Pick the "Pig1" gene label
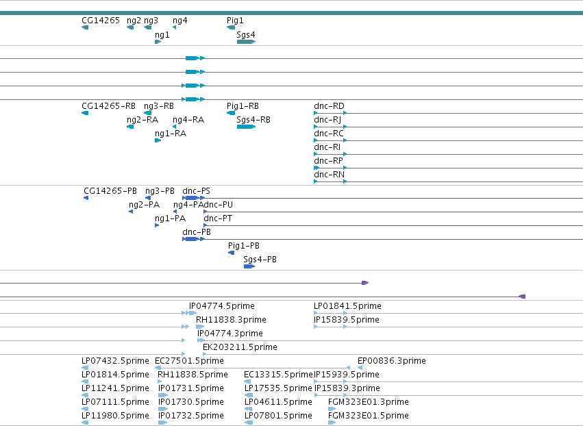Image resolution: width=583 pixels, height=426 pixels. coord(235,21)
